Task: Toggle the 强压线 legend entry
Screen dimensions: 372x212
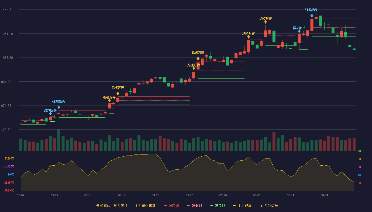Action: [171, 206]
